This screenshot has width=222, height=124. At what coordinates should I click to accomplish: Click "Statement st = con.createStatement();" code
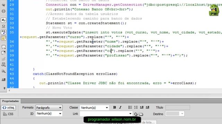[86, 23]
